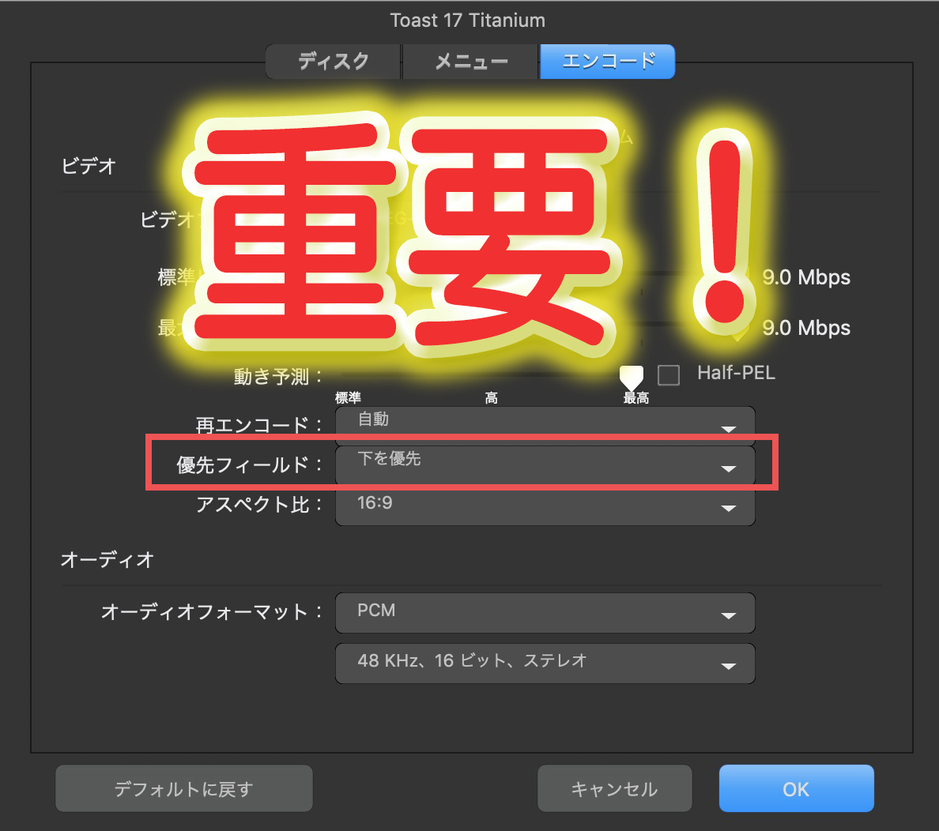
Task: Open the アスペクト比 dropdown showing 16:9
Action: [545, 507]
